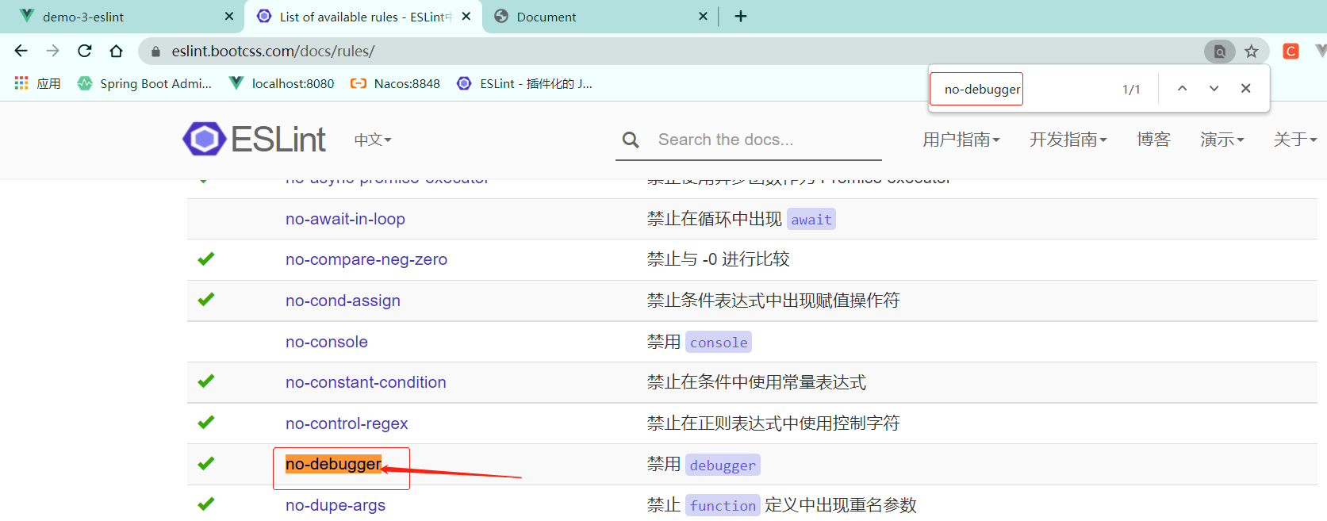1327x521 pixels.
Task: Click the description 禁止在正则表达式中使用控制字符
Action: (773, 423)
